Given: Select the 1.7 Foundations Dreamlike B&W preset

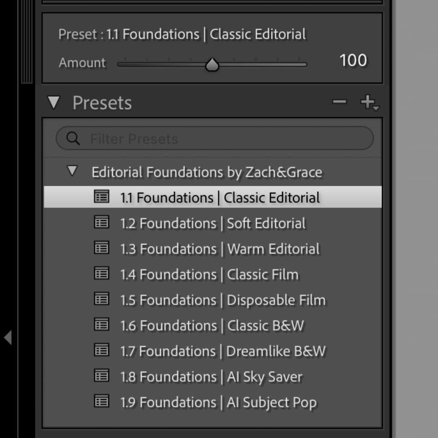Looking at the screenshot, I should [223, 351].
